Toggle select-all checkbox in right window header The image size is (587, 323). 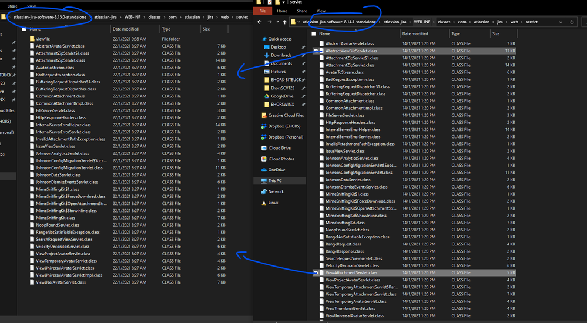[314, 33]
